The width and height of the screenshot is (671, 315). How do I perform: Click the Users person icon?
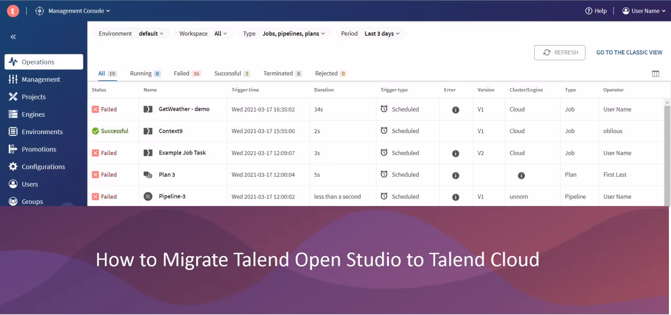(13, 184)
